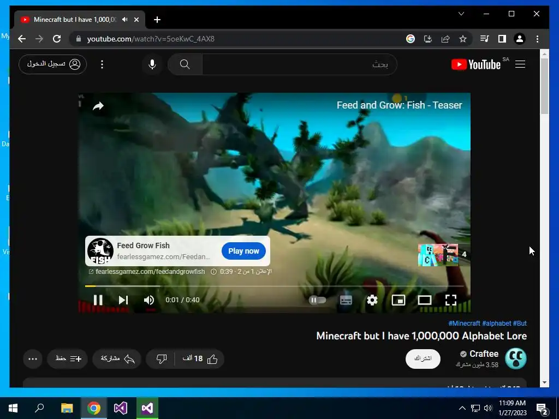Share this page from address bar
Image resolution: width=559 pixels, height=419 pixels.
click(x=445, y=39)
